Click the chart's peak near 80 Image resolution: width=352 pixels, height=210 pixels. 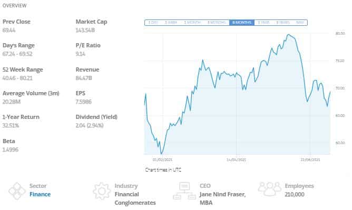coord(288,35)
